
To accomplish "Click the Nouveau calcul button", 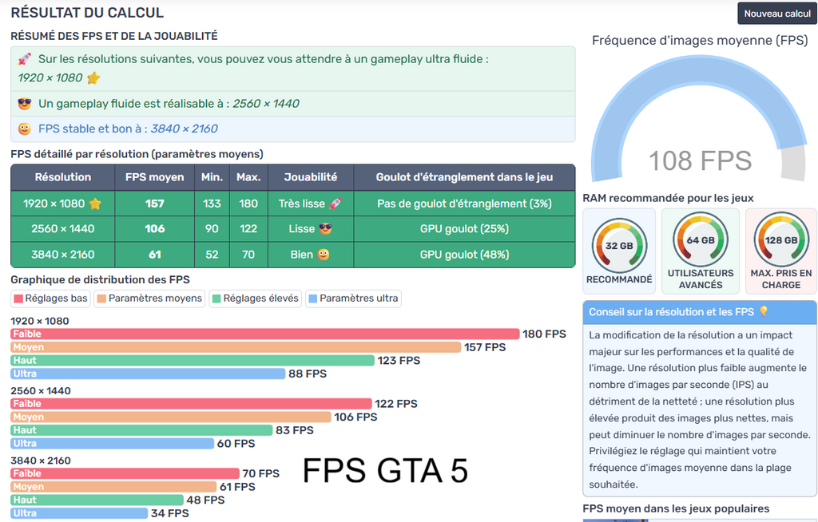I will (776, 14).
